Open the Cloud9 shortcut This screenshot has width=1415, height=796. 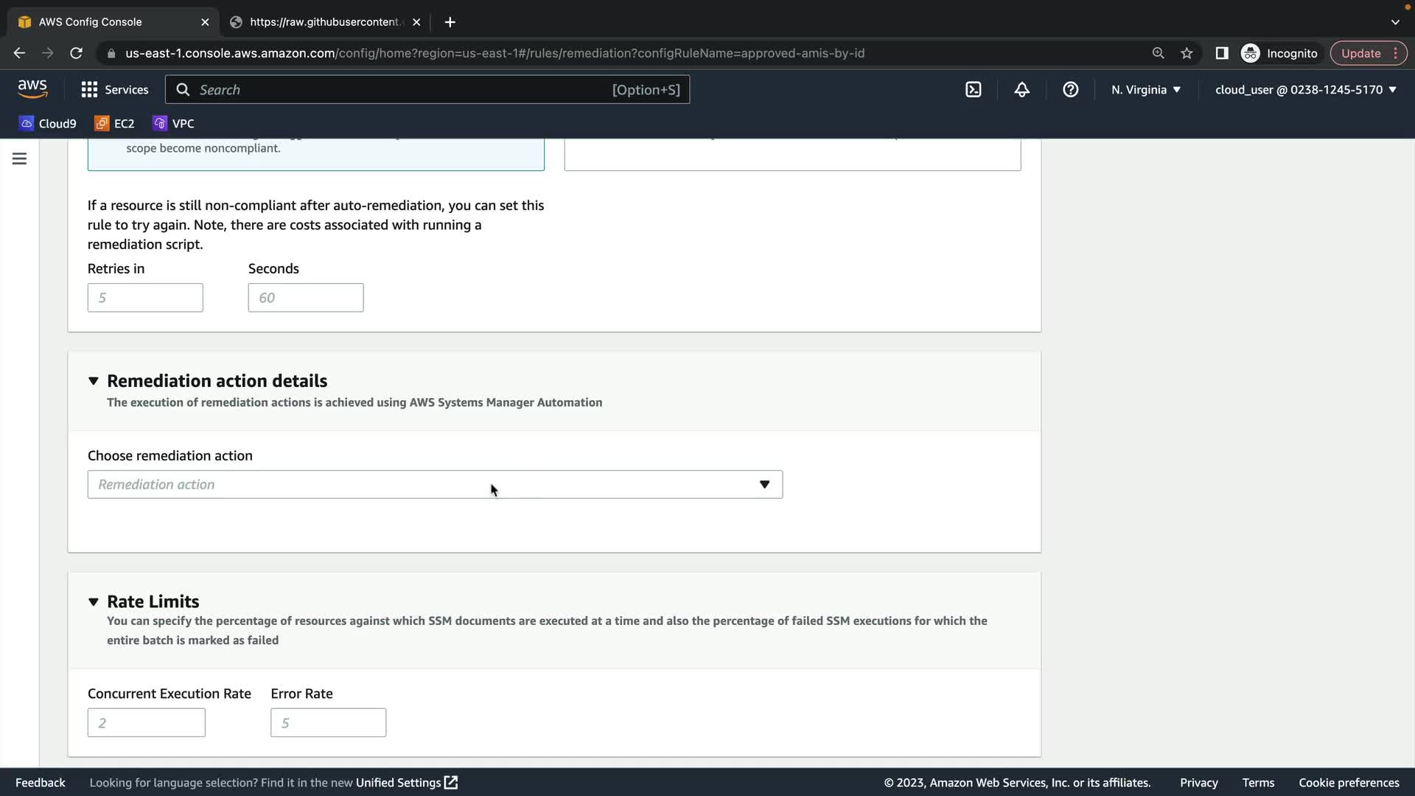(48, 124)
